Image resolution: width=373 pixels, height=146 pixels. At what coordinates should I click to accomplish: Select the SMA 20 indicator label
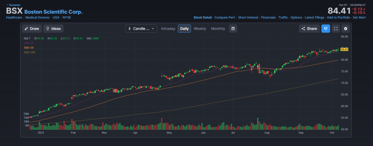click(29, 43)
